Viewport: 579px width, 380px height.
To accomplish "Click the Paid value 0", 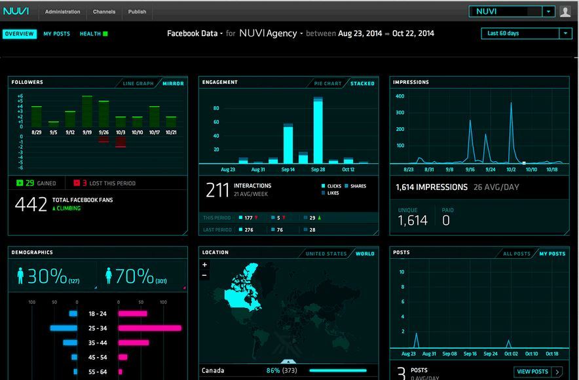I will (x=446, y=221).
